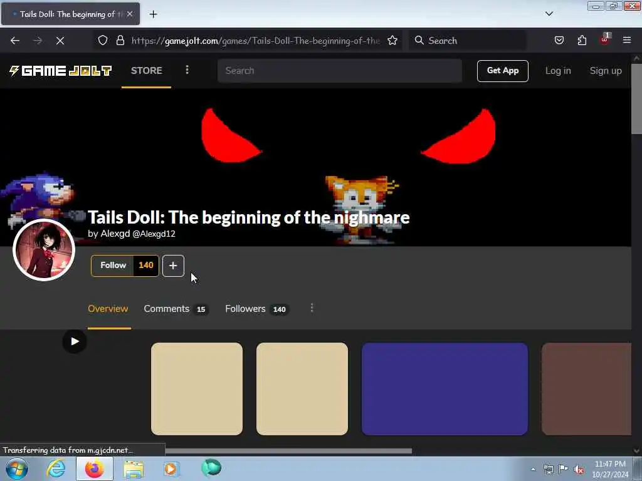Open the Extensions puzzle icon
The image size is (642, 481).
pyautogui.click(x=582, y=41)
